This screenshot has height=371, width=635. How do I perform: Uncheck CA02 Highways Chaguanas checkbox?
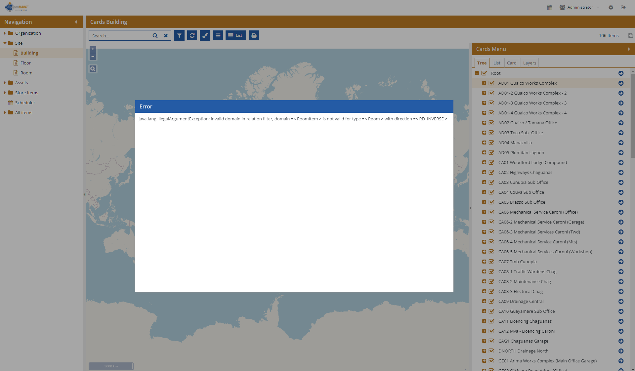491,172
